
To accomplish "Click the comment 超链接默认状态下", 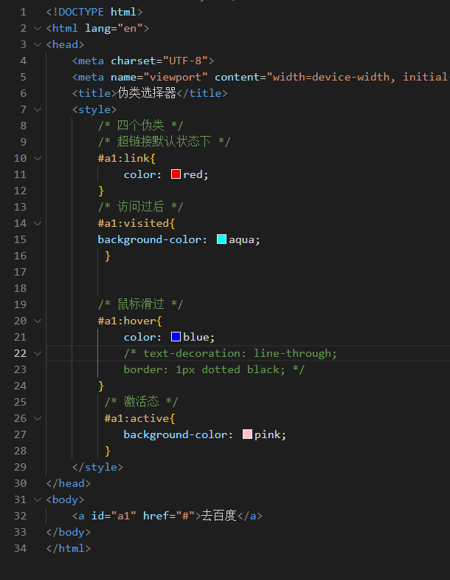I will click(164, 142).
